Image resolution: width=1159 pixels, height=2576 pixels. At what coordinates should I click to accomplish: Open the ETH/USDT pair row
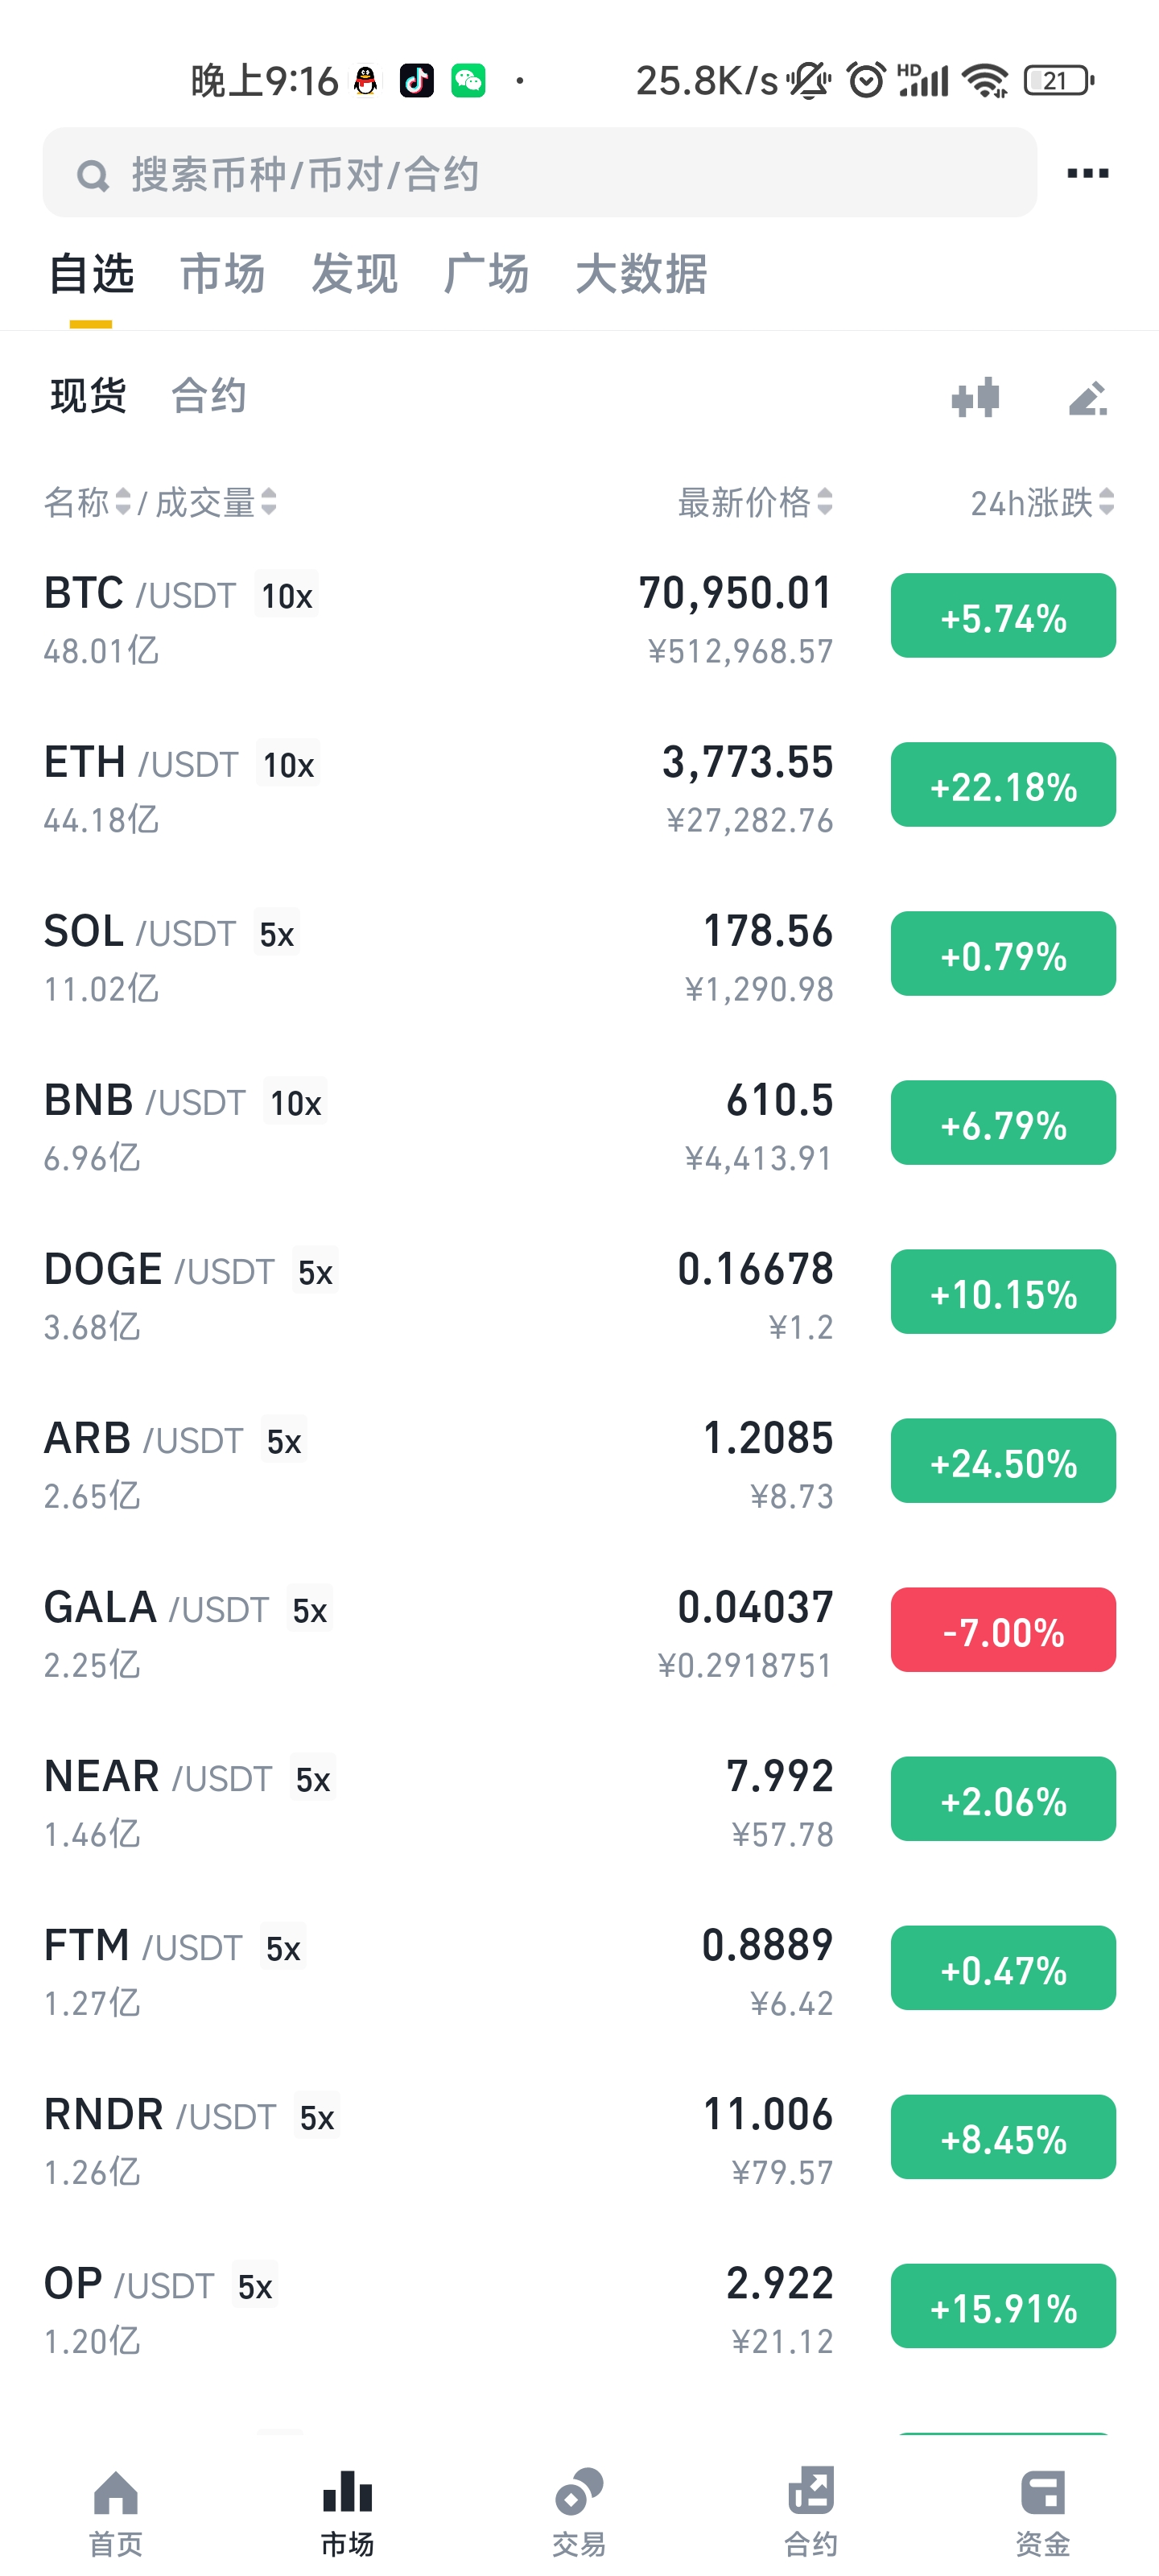[579, 787]
